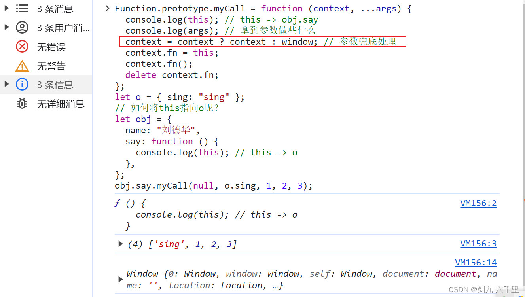The height and width of the screenshot is (297, 525).
Task: Select the 无详细消息 filter row
Action: click(46, 104)
